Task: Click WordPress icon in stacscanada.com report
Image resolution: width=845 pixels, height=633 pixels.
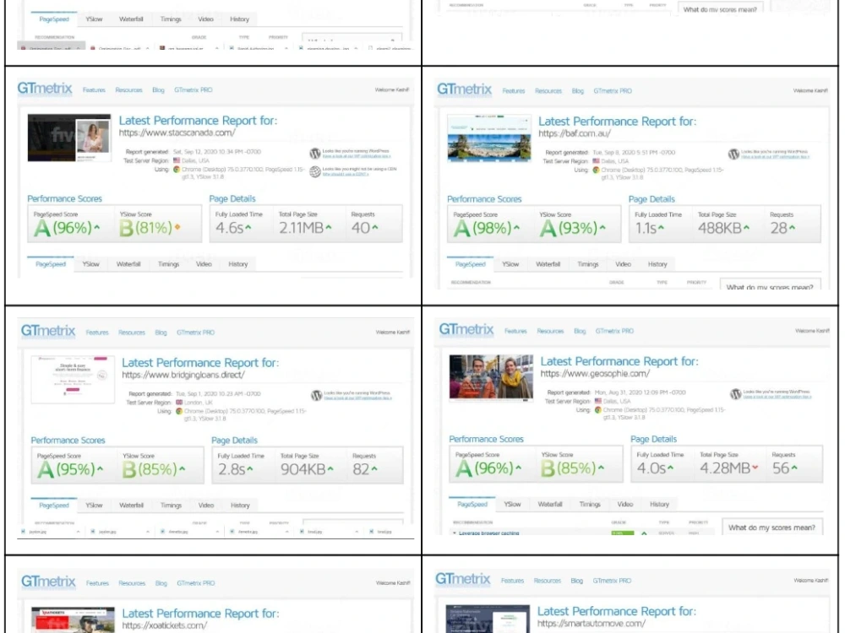Action: click(315, 154)
